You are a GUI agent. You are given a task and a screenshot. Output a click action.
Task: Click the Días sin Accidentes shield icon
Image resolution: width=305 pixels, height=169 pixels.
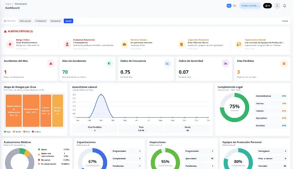tap(109, 64)
